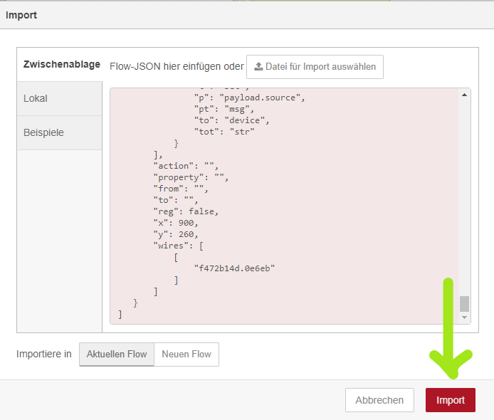The image size is (494, 420).
Task: Click the upload icon on file select button
Action: [x=258, y=66]
